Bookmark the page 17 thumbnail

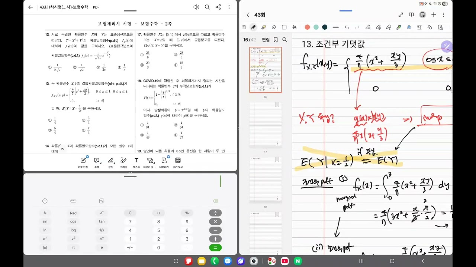coord(277,105)
